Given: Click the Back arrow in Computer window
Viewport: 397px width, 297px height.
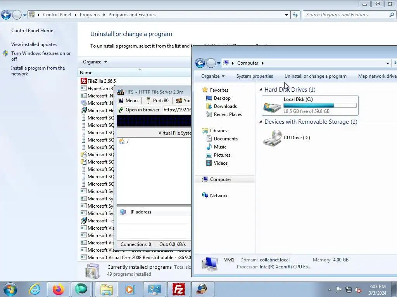Looking at the screenshot, I should pos(200,63).
